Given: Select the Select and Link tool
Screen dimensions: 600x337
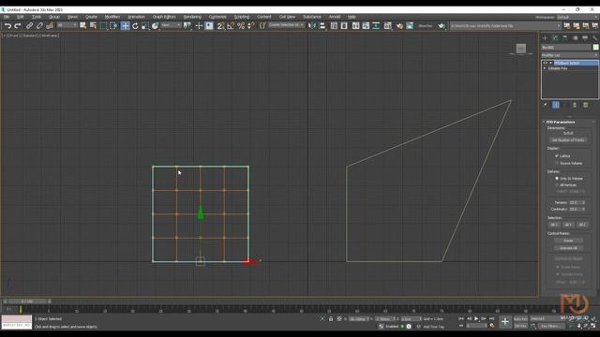Looking at the screenshot, I should pos(29,26).
